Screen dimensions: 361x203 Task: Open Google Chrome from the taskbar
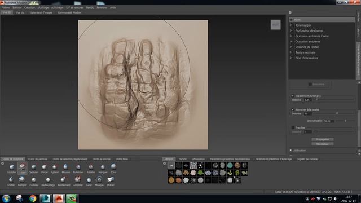pyautogui.click(x=33, y=198)
